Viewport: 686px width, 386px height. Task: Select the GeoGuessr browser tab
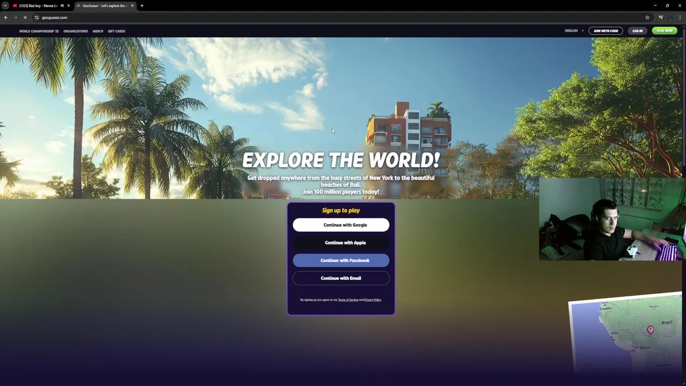tap(105, 5)
